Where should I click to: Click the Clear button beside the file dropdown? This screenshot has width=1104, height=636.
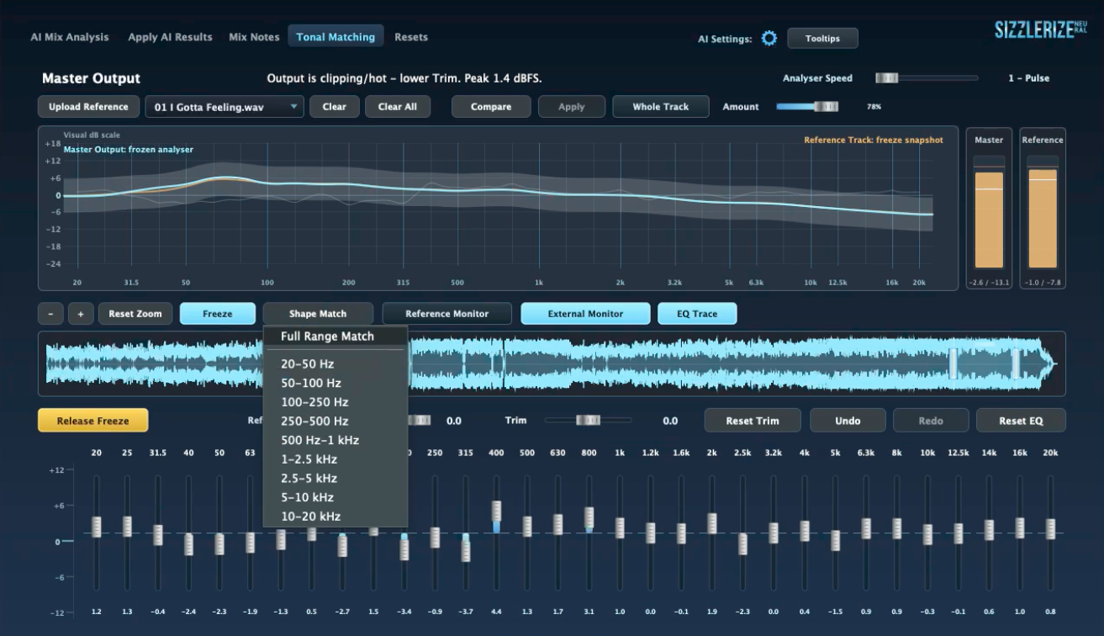pos(335,107)
